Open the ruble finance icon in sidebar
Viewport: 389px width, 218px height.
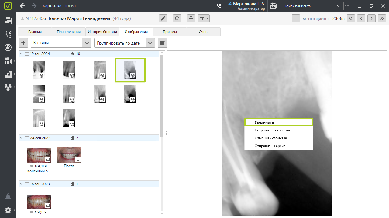[x=8, y=48]
